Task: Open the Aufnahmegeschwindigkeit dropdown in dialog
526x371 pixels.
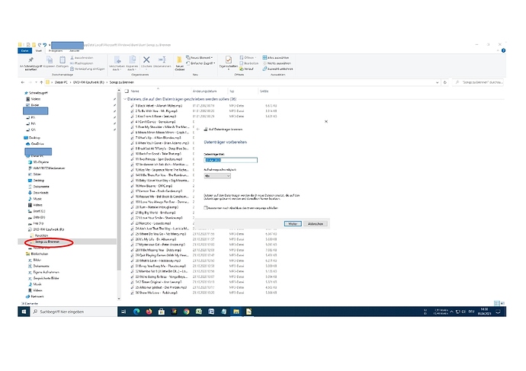Action: point(217,176)
